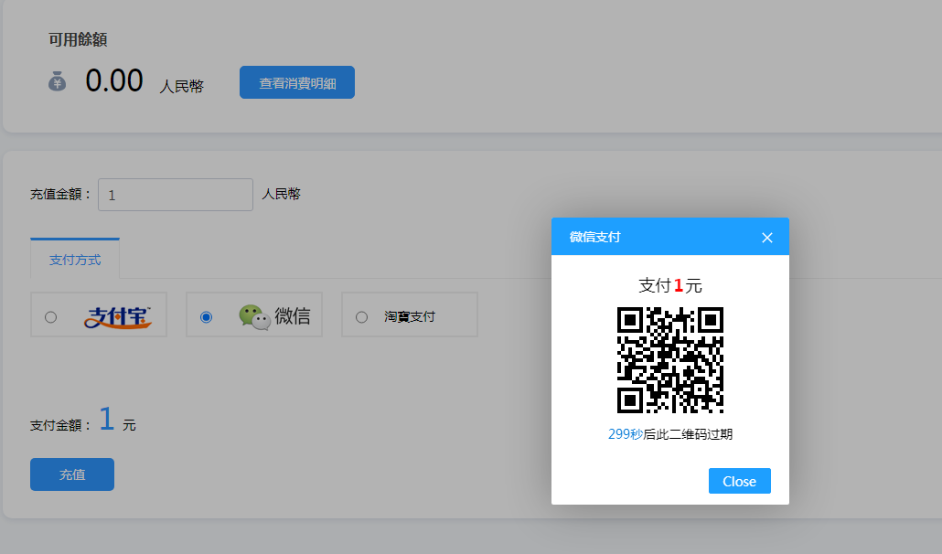
Task: Focus the 充值金額 input field
Action: pos(175,195)
